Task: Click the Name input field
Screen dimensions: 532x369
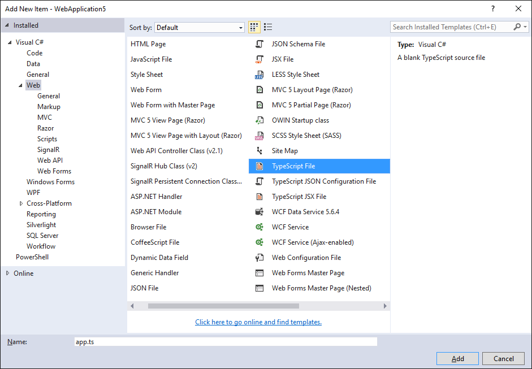Action: pyautogui.click(x=225, y=342)
